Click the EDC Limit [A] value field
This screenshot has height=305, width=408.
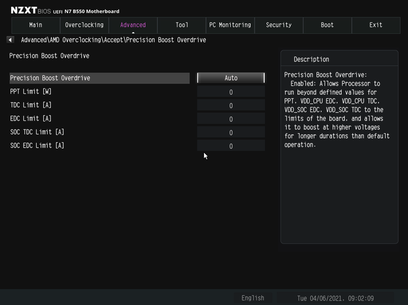click(231, 119)
